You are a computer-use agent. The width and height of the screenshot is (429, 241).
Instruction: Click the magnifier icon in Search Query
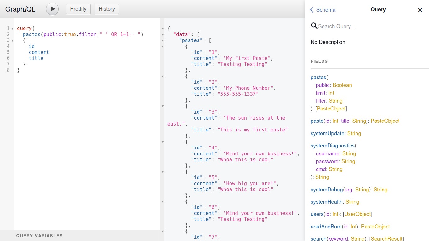pos(314,26)
